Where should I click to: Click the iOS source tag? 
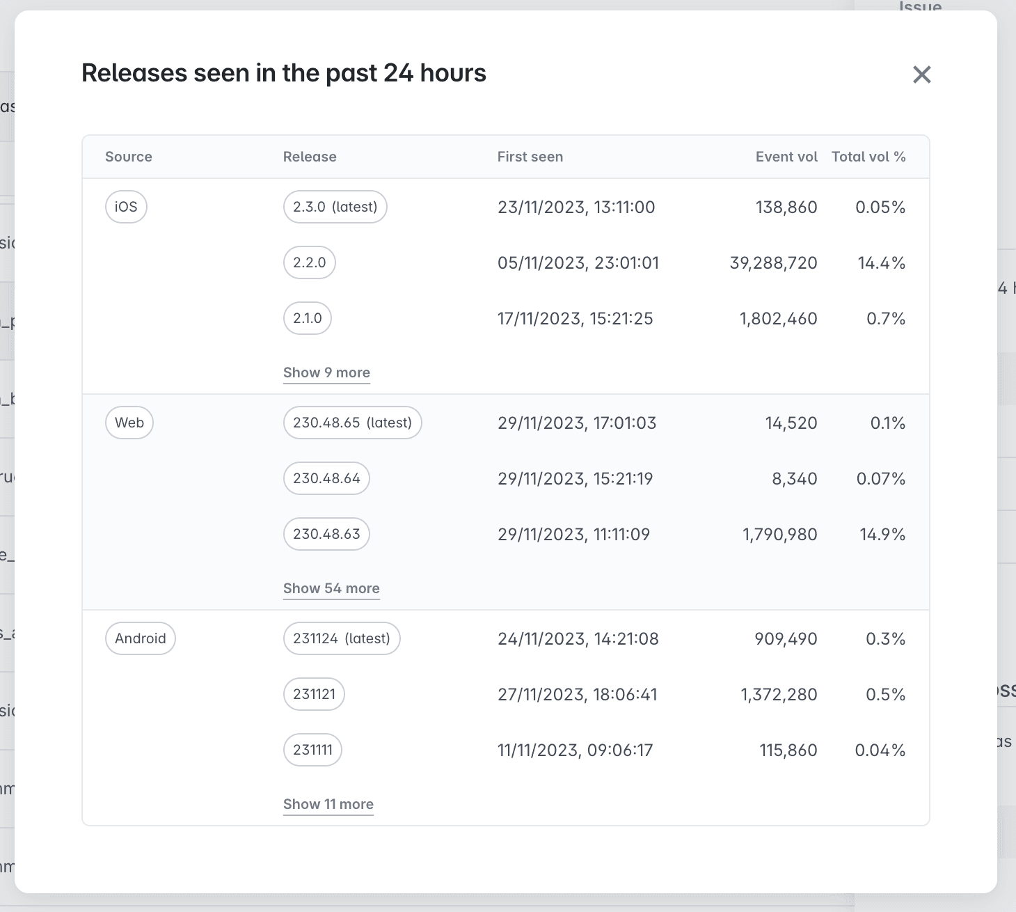pos(126,207)
